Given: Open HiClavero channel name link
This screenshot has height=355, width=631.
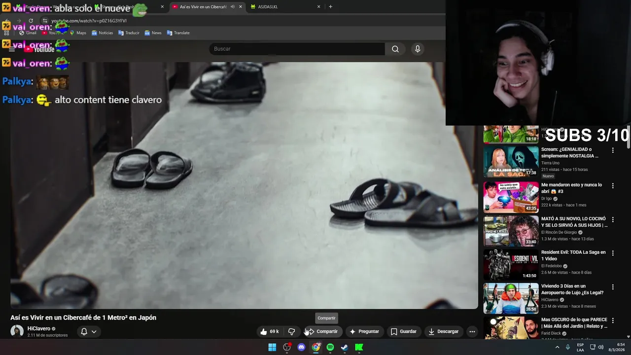Looking at the screenshot, I should click(38, 328).
